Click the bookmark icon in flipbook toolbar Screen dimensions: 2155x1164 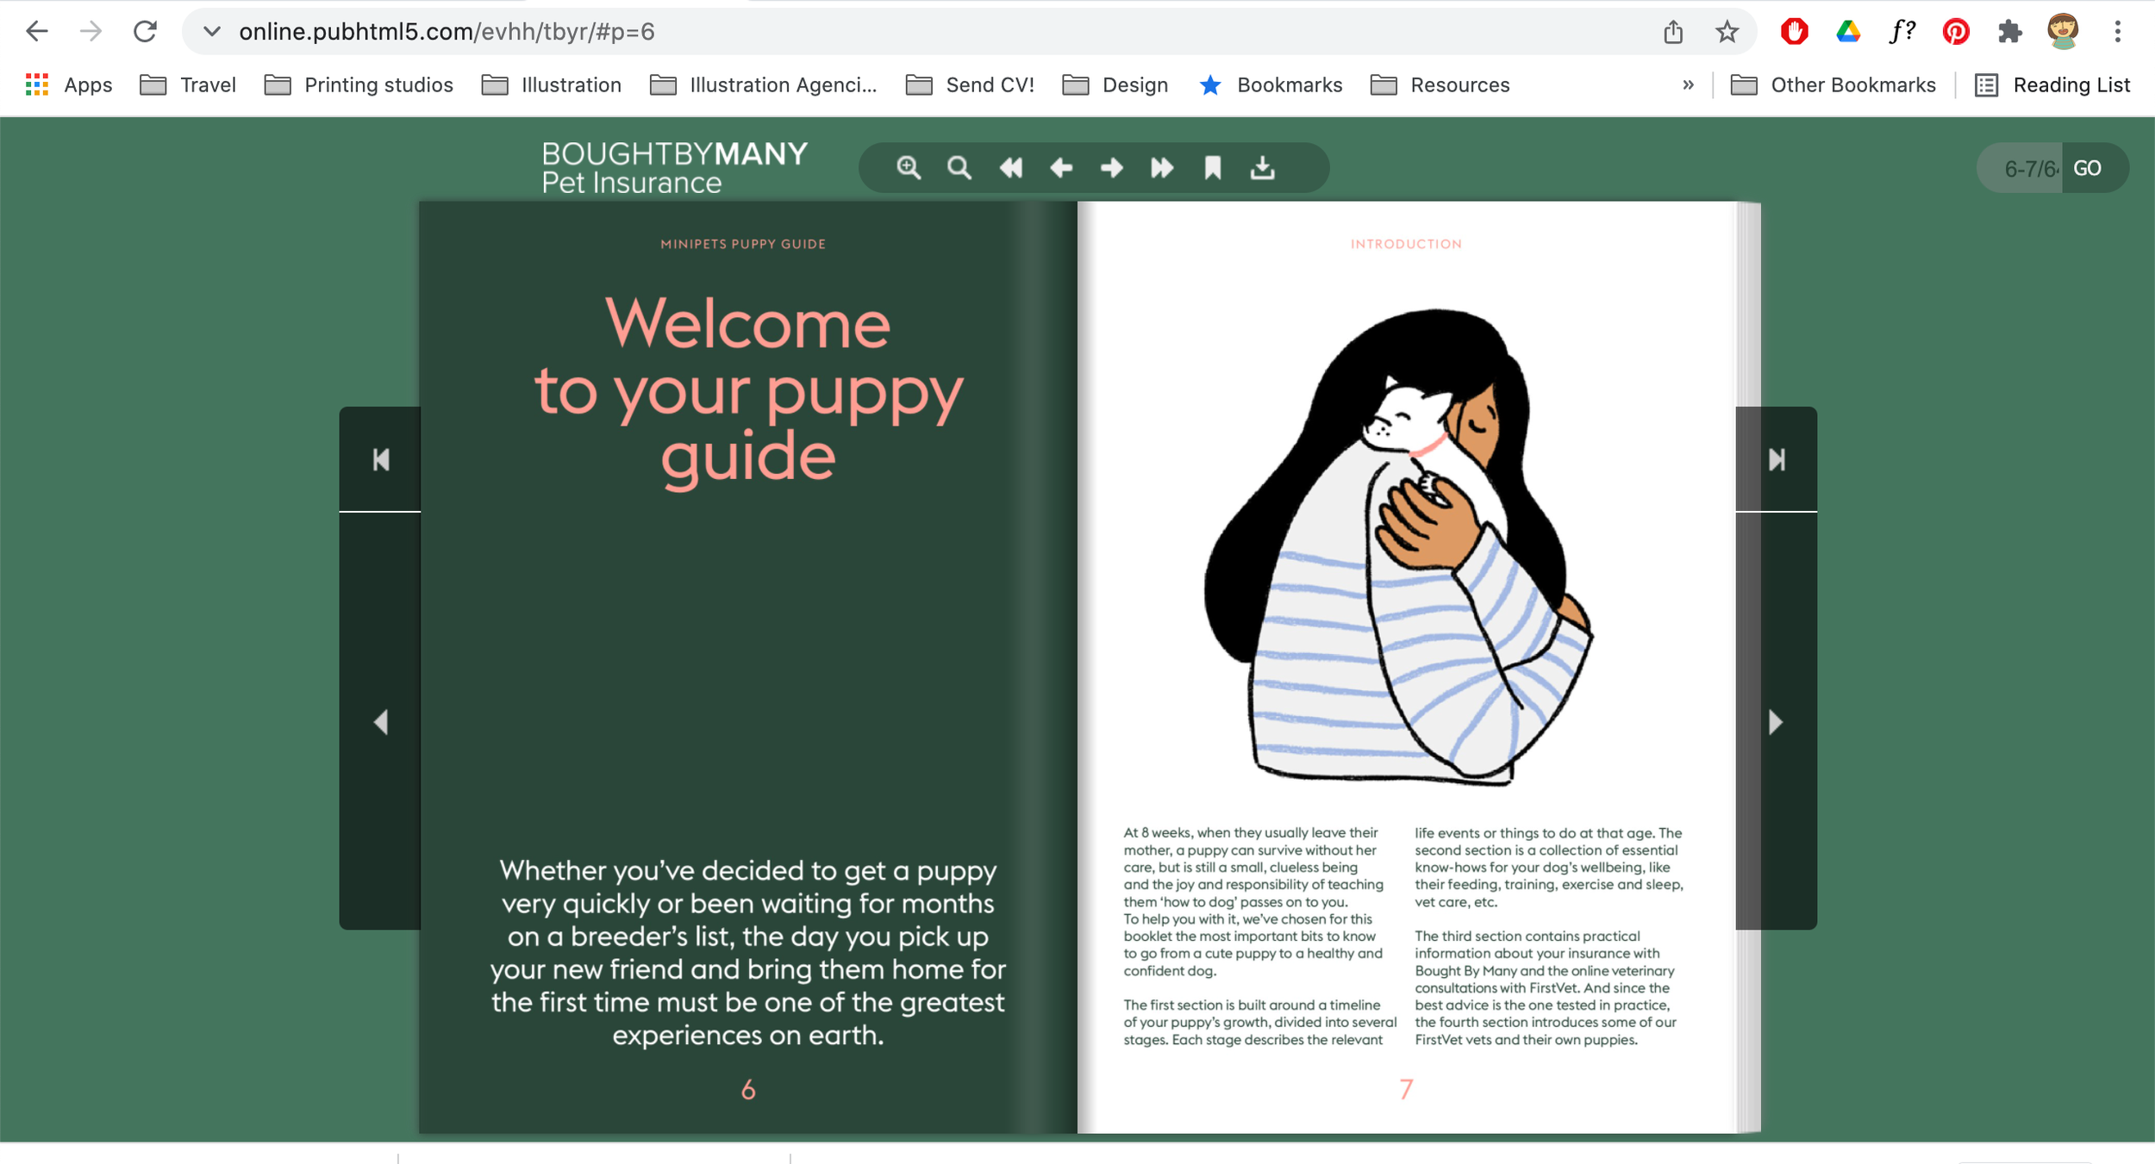pyautogui.click(x=1213, y=167)
